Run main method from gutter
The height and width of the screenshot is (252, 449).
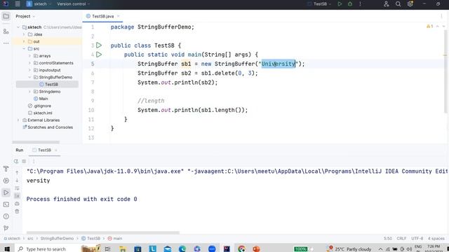99,55
